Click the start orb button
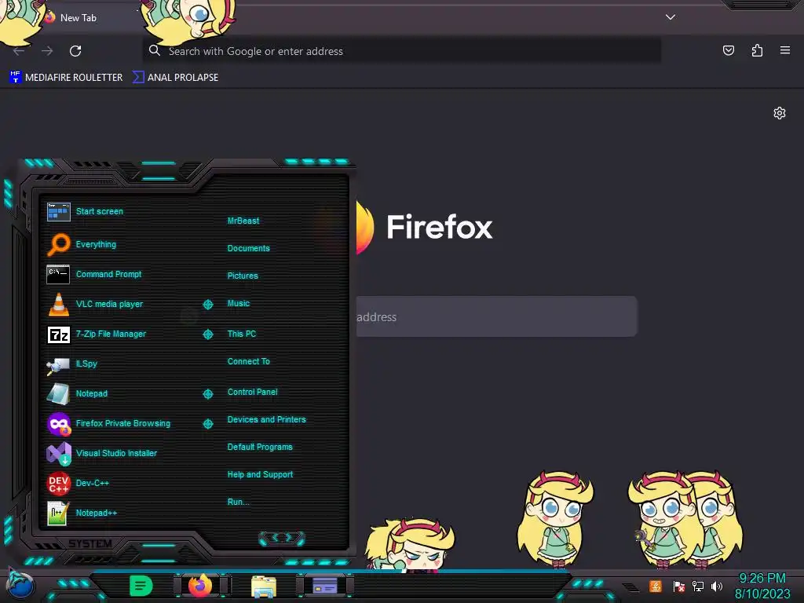 tap(20, 586)
